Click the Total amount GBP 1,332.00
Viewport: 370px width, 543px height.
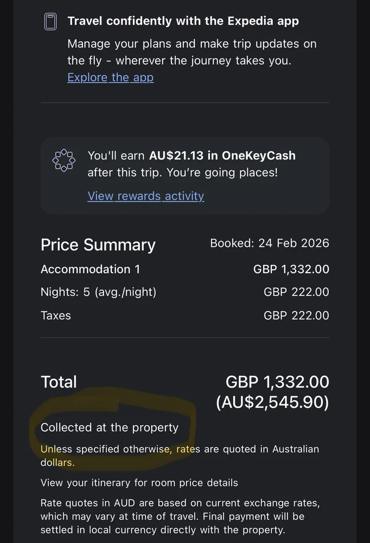pyautogui.click(x=277, y=382)
